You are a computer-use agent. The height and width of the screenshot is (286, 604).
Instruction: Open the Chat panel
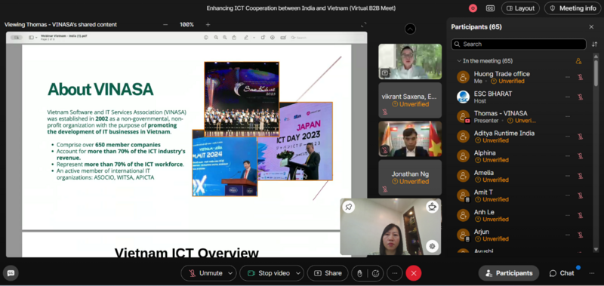(562, 273)
